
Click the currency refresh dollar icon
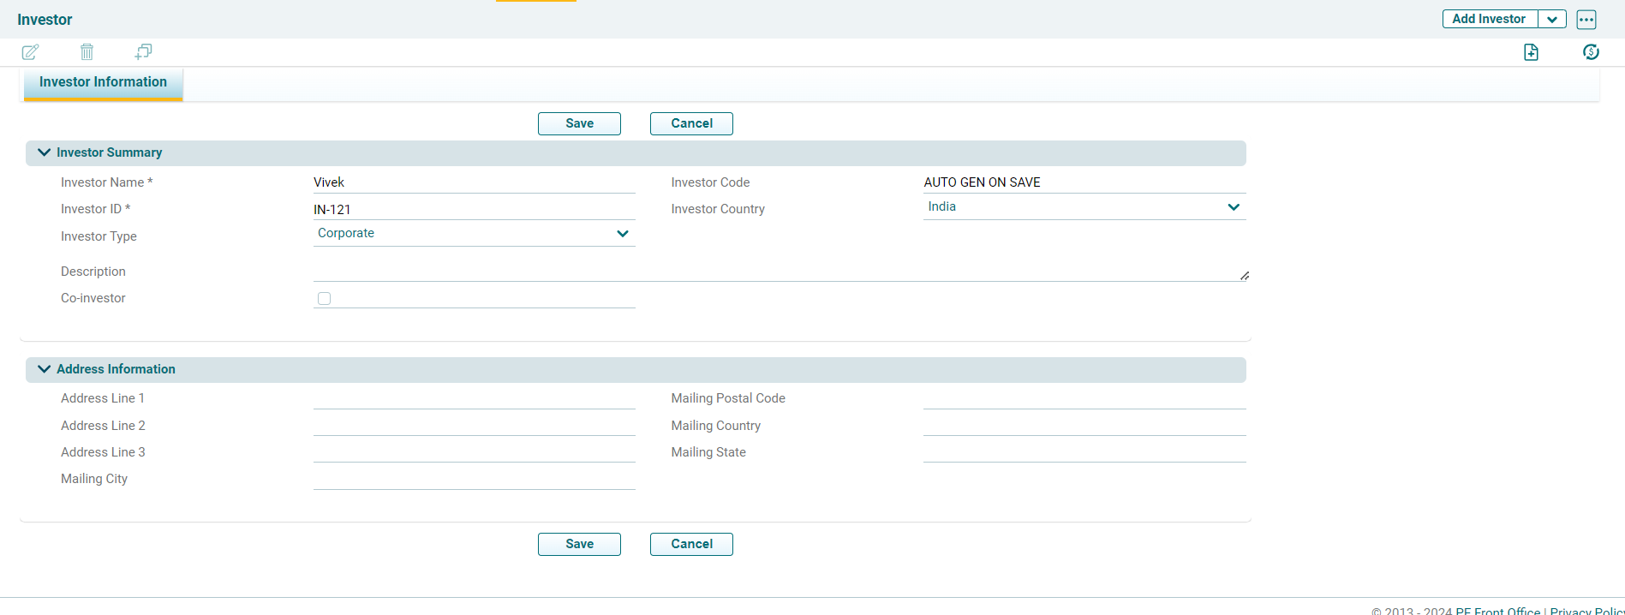pos(1591,52)
